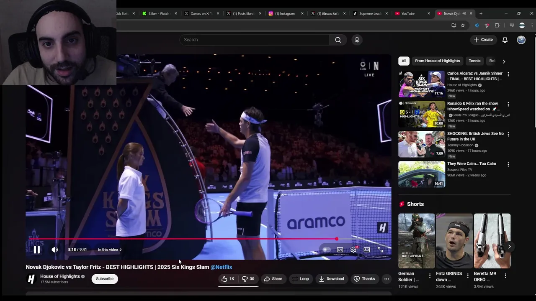536x301 pixels.
Task: Open the blue sound-wave extension icon
Action: 477,26
